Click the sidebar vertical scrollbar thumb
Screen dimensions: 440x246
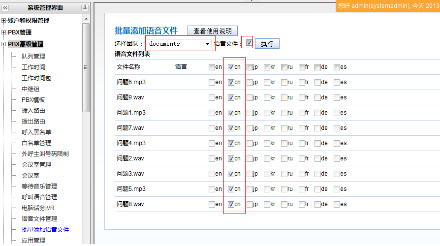click(x=86, y=66)
